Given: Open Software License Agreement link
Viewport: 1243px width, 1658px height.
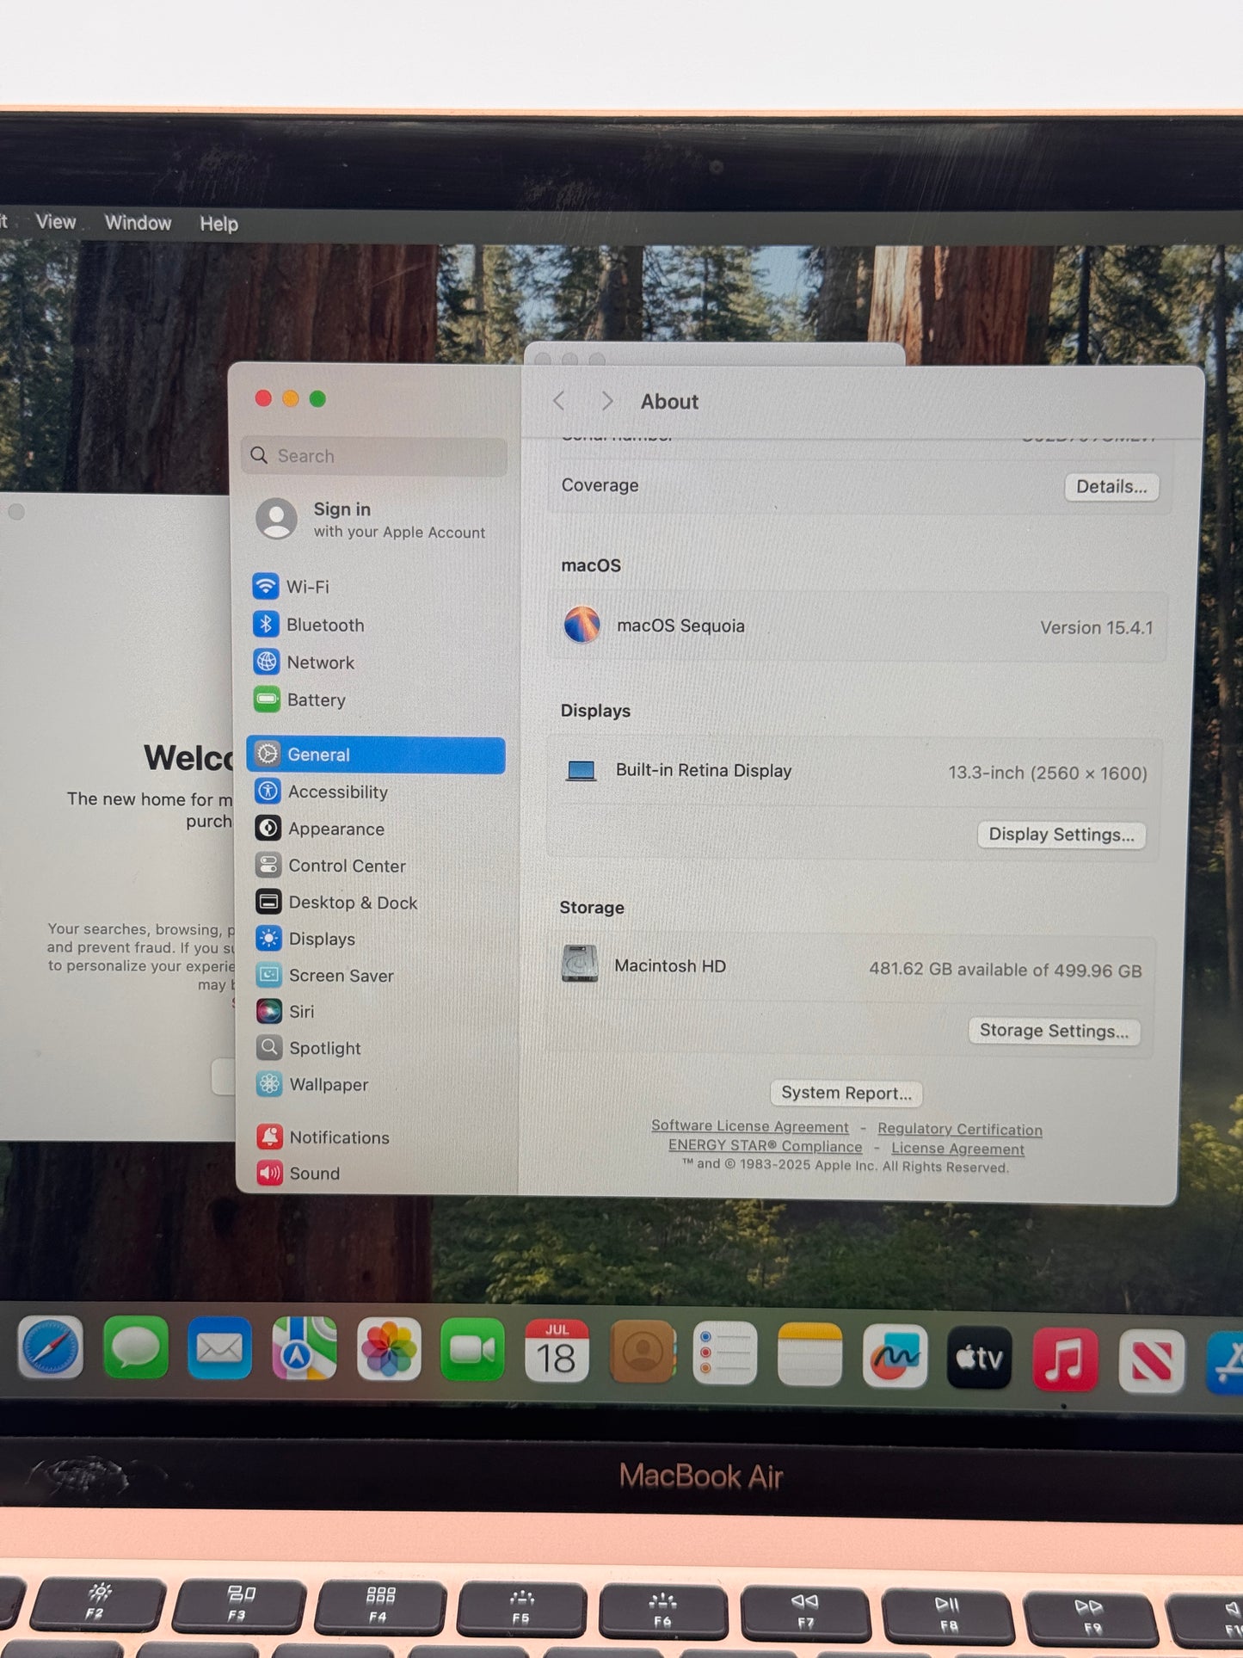Looking at the screenshot, I should (x=749, y=1126).
